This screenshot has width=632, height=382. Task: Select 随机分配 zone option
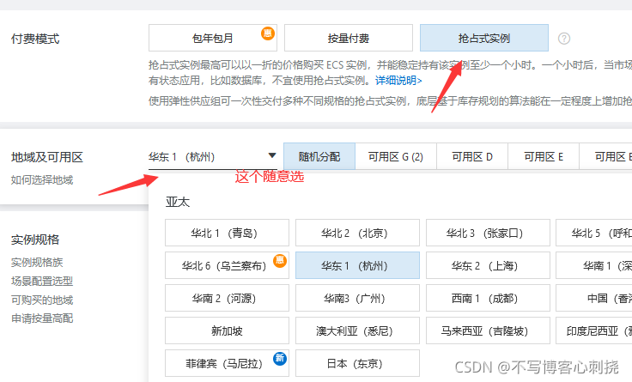click(x=319, y=156)
